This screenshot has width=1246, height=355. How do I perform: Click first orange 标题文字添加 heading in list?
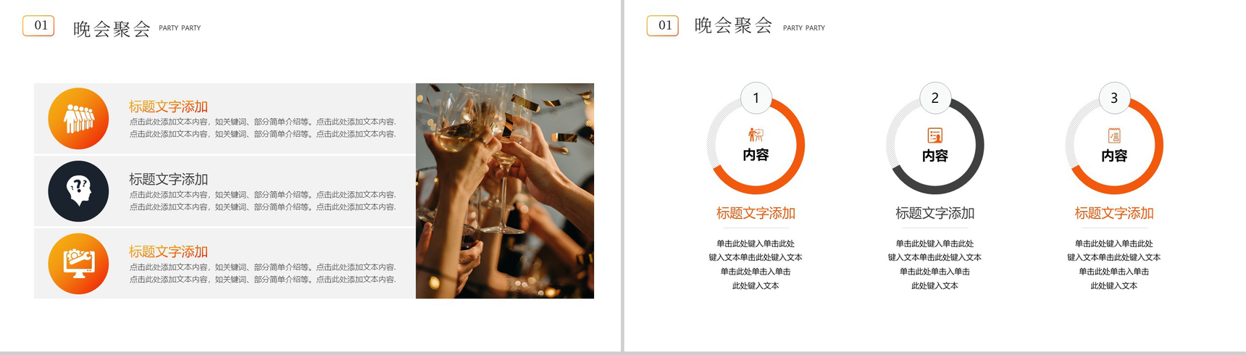click(168, 106)
